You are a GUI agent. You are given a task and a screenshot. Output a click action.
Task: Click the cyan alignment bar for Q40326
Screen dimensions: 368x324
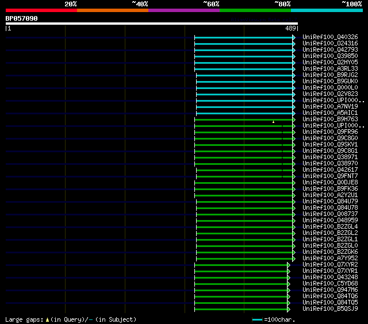pyautogui.click(x=244, y=37)
